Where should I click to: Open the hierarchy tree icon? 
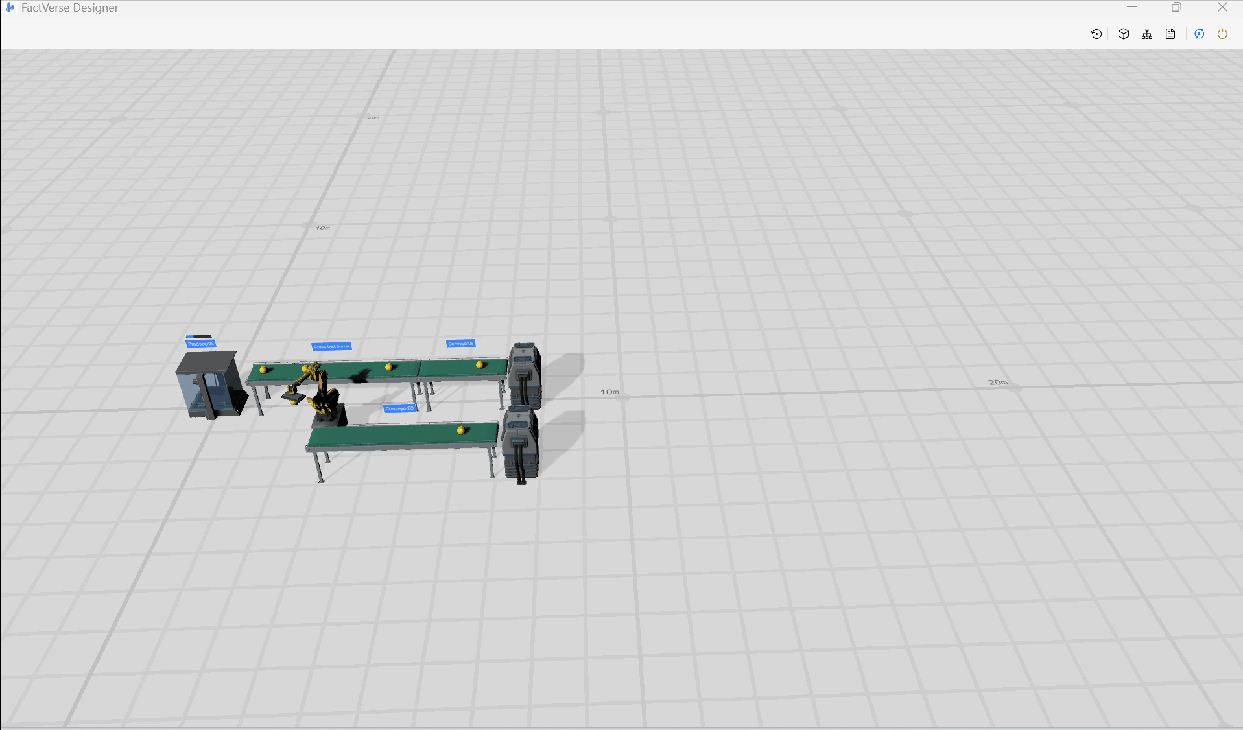pos(1147,34)
